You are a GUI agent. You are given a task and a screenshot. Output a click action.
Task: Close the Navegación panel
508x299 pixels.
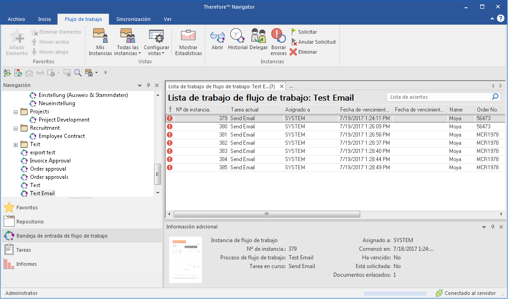157,86
